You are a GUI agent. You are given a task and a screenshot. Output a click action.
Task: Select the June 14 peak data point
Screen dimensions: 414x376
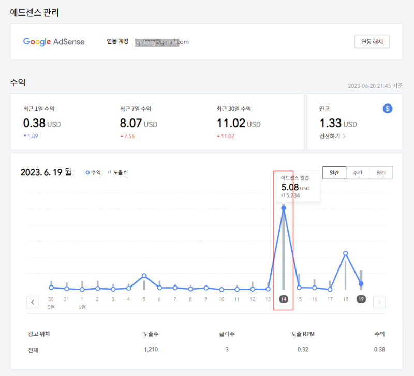point(283,207)
